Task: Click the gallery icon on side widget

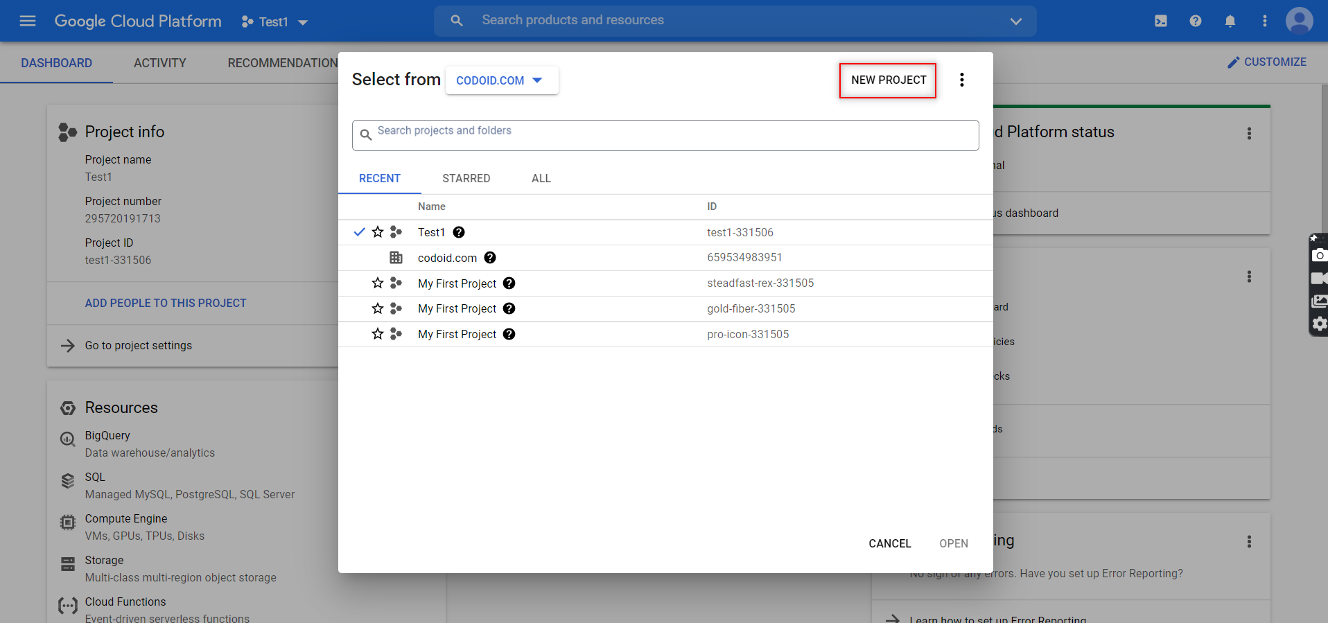Action: coord(1319,301)
